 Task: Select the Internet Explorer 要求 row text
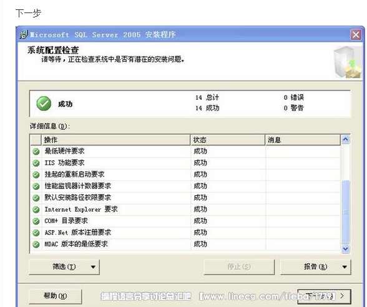pos(81,209)
